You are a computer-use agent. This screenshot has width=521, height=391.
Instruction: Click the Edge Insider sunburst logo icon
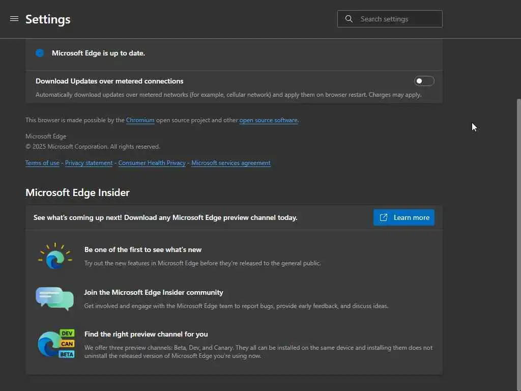point(54,257)
